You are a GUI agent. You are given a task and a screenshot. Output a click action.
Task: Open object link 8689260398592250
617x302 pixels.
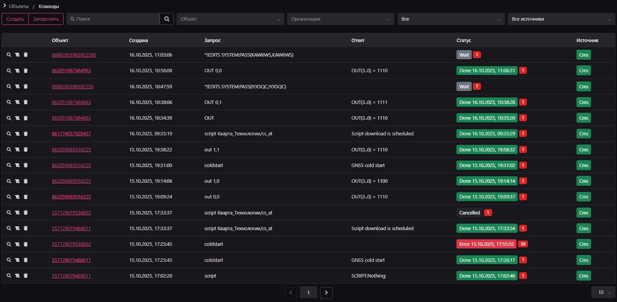[x=73, y=86]
